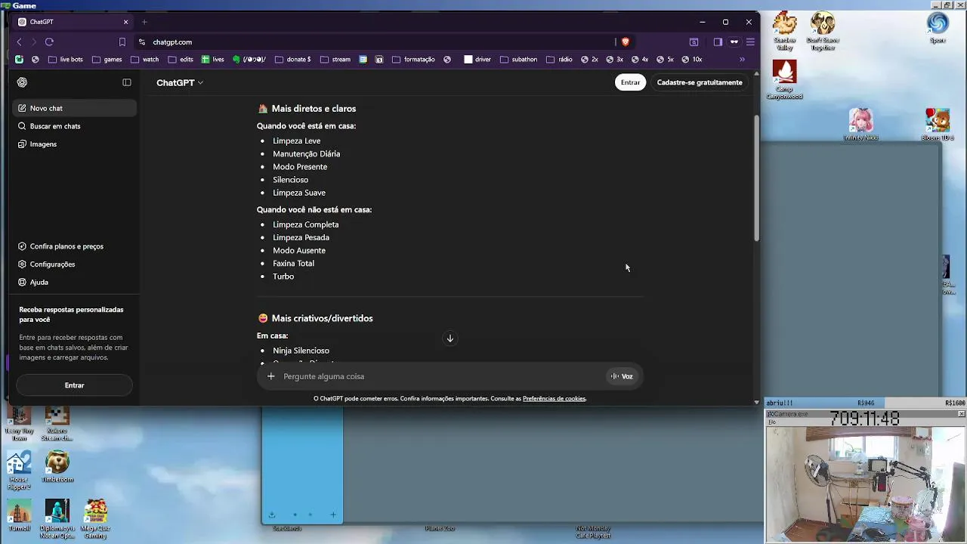Click the 'Ninja Silencioso' list item
Viewport: 967px width, 544px height.
click(301, 351)
